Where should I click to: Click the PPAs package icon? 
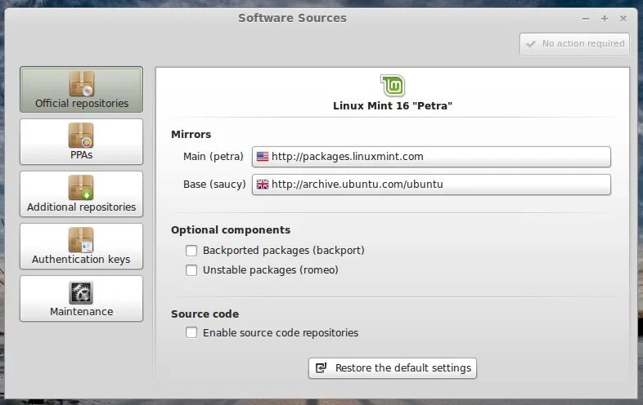[81, 136]
